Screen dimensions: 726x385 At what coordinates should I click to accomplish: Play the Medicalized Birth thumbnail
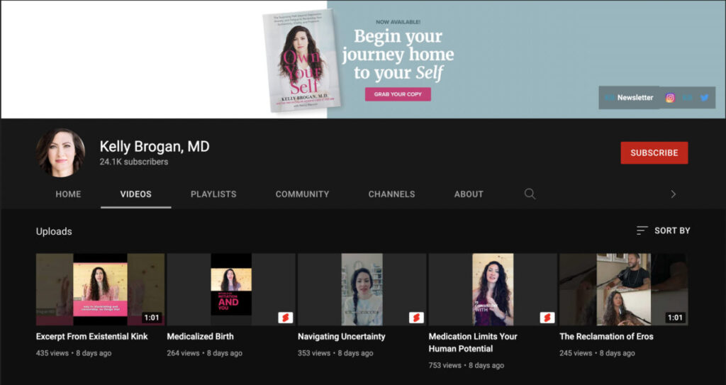point(231,289)
